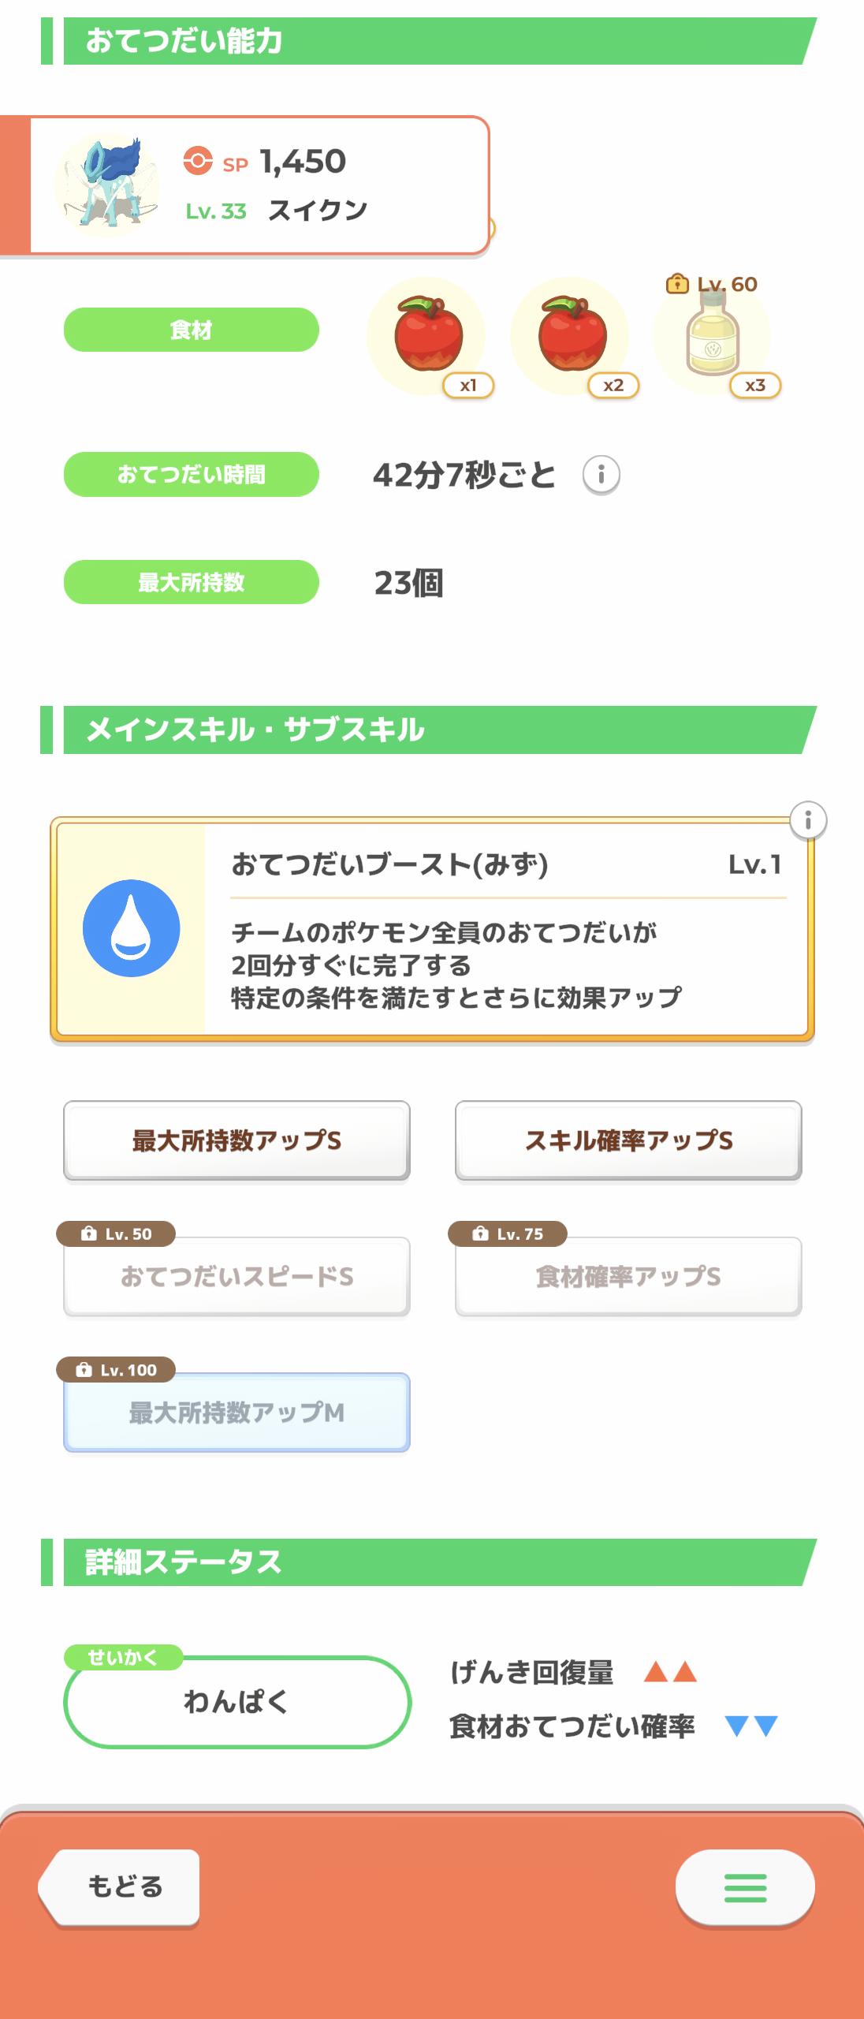The width and height of the screenshot is (864, 2019).
Task: Tap locked 食材確率アップS sub skill
Action: pyautogui.click(x=628, y=1276)
